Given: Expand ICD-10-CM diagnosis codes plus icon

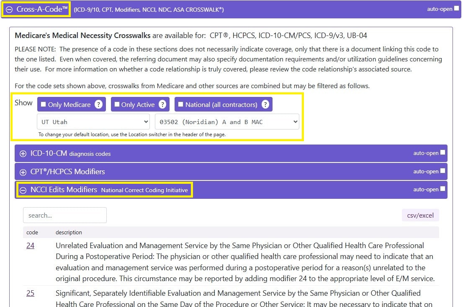Looking at the screenshot, I should (x=23, y=154).
